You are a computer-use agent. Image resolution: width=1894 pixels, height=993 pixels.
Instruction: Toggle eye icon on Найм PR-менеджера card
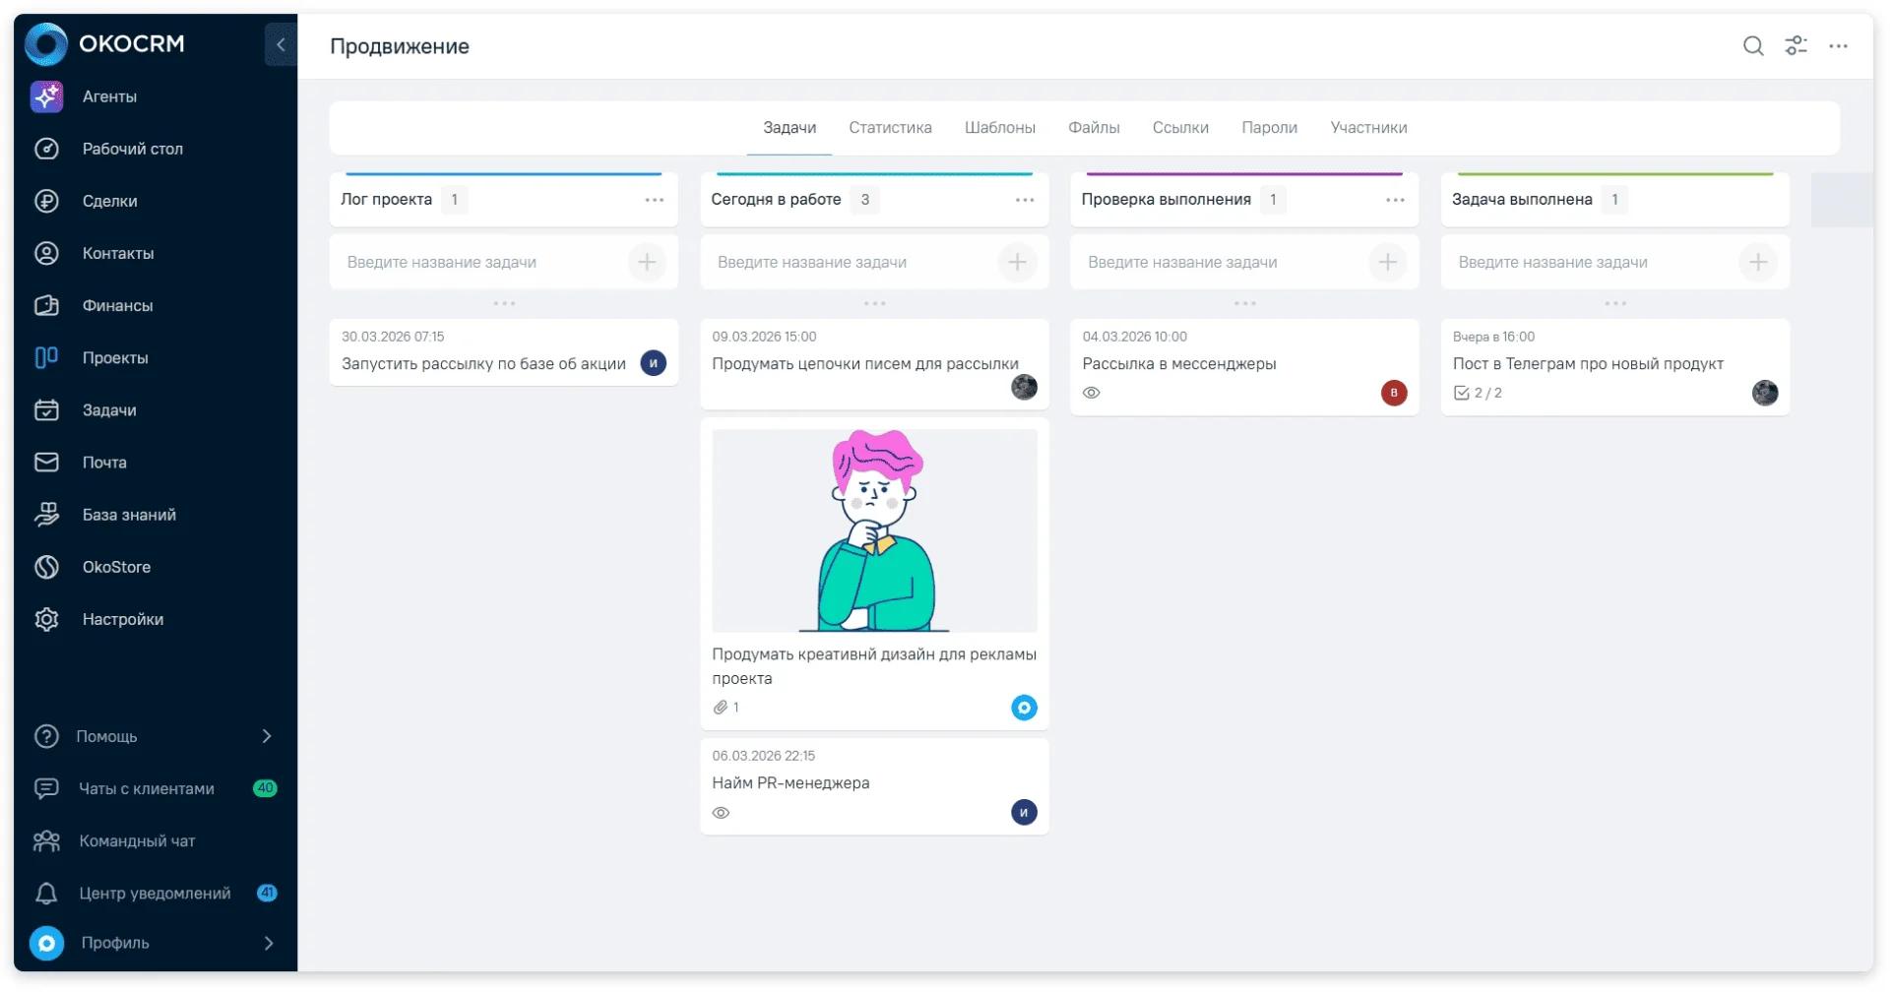coord(721,813)
